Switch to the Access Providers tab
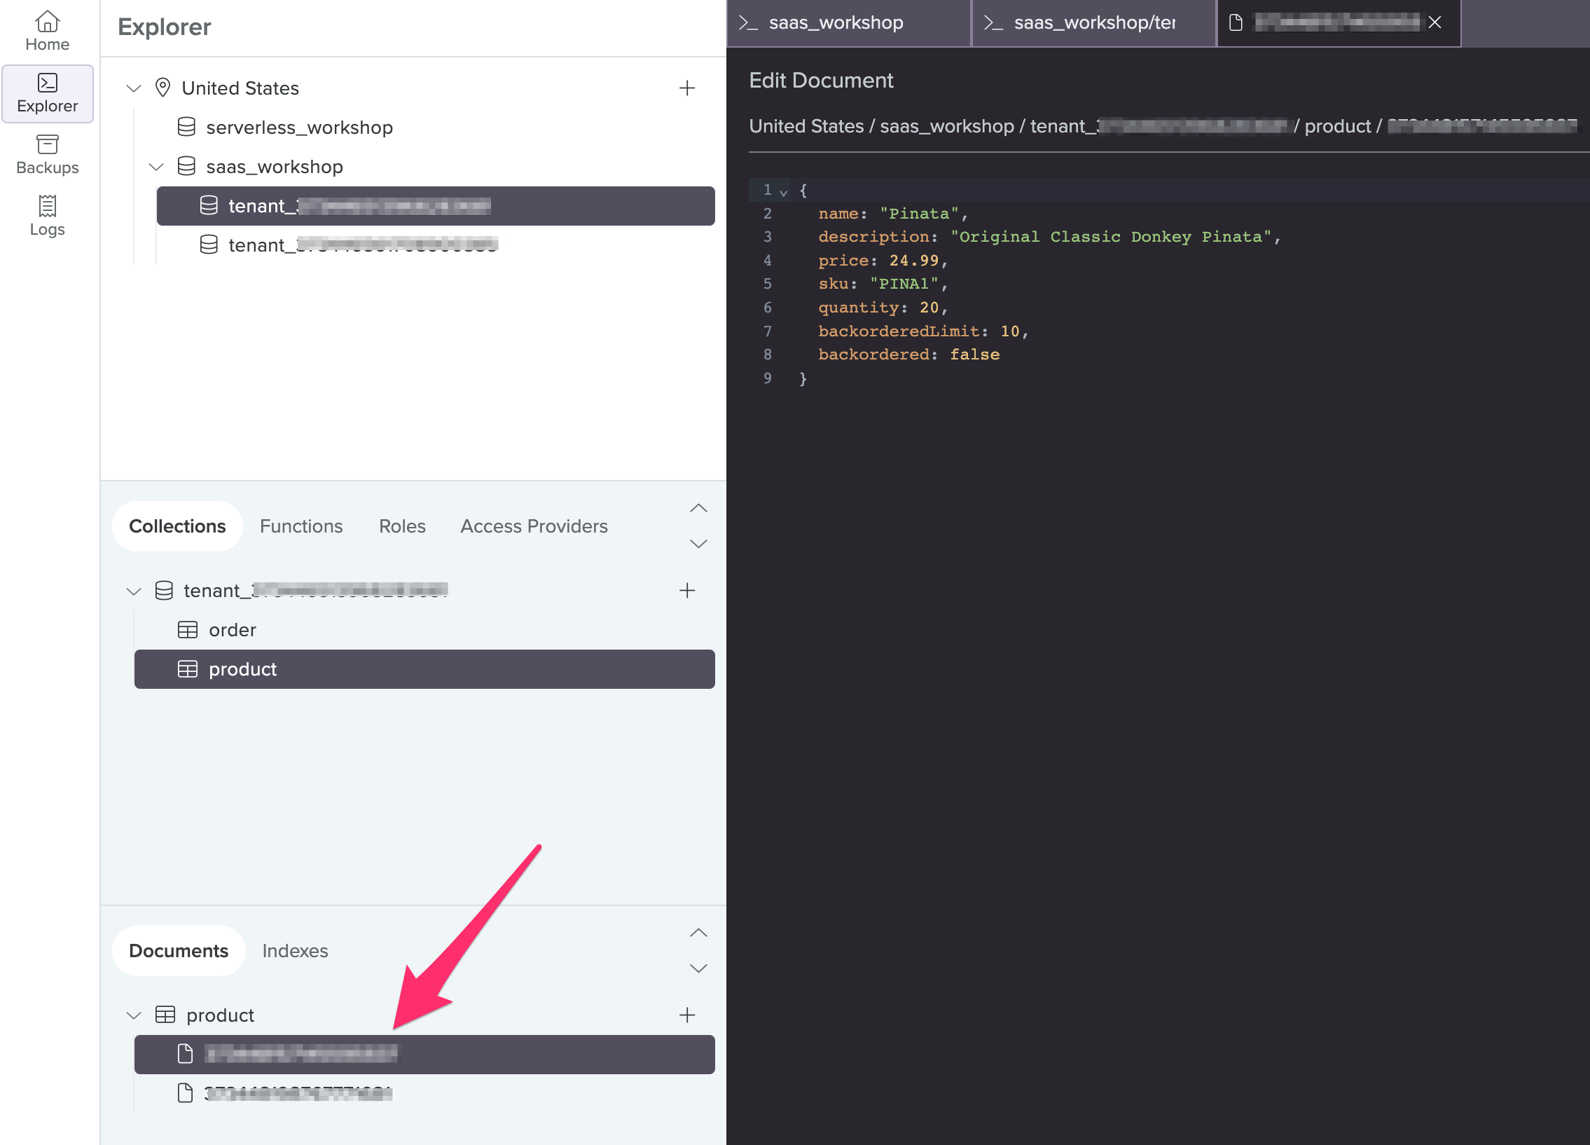Screen dimensions: 1590x1145 pyautogui.click(x=534, y=526)
